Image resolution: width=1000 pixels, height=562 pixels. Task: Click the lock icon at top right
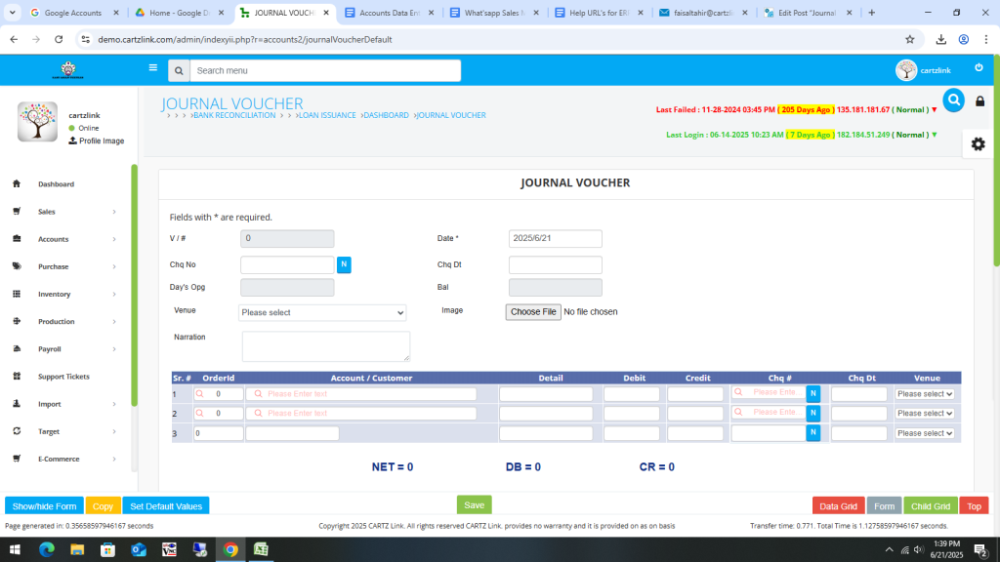pyautogui.click(x=979, y=101)
